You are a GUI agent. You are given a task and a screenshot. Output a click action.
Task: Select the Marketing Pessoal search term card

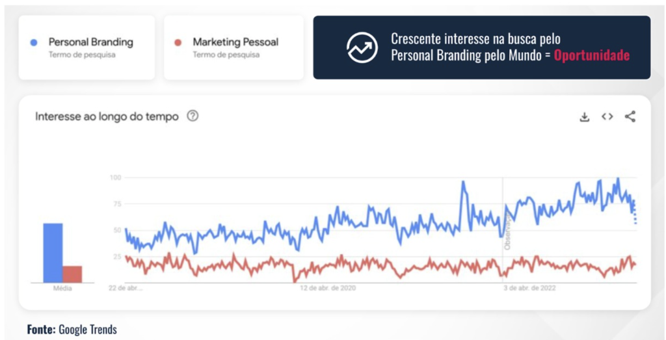[x=233, y=47]
